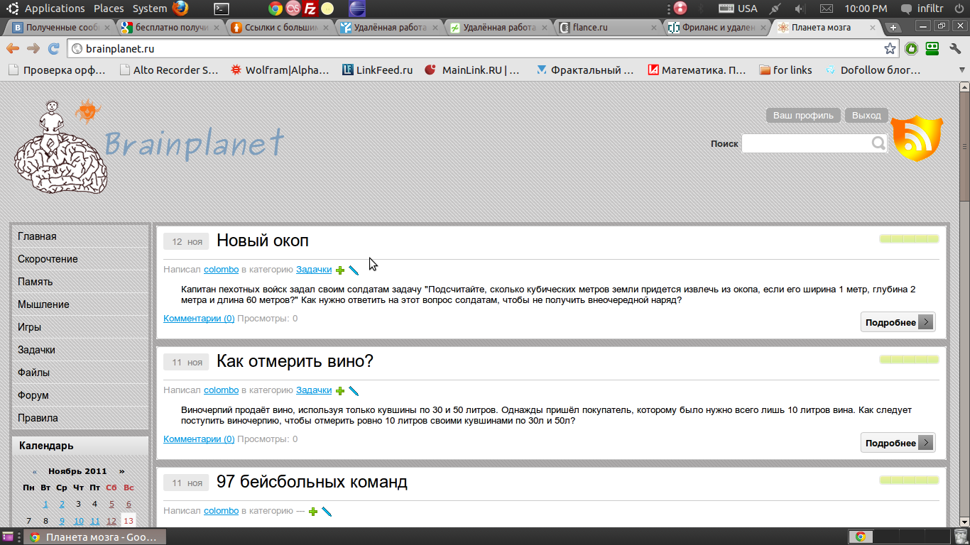Click green plus on 97 бейсбольных команд post
This screenshot has height=545, width=970.
(313, 512)
